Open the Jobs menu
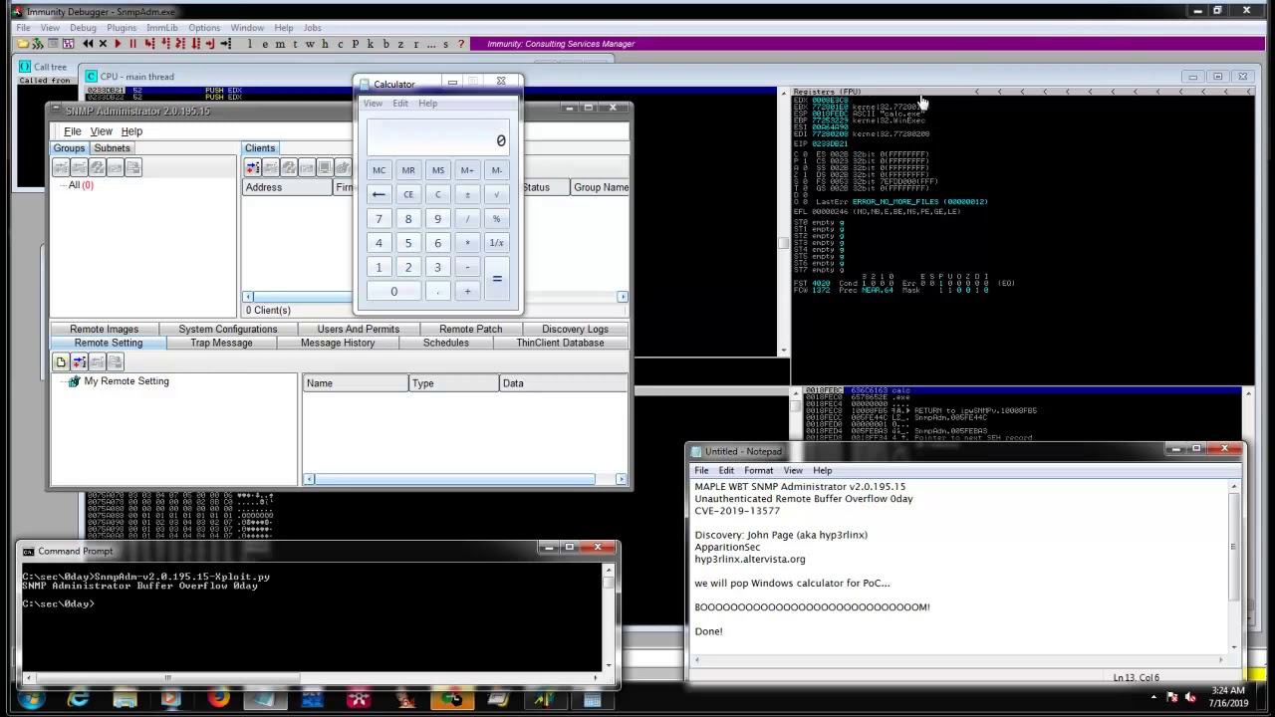 tap(312, 28)
